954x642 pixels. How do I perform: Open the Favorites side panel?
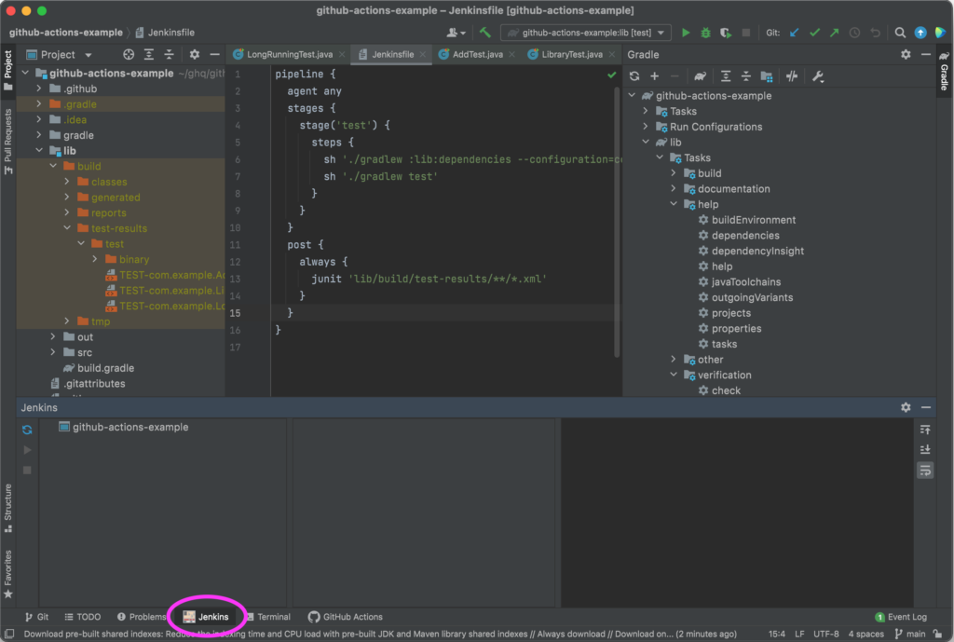point(7,575)
